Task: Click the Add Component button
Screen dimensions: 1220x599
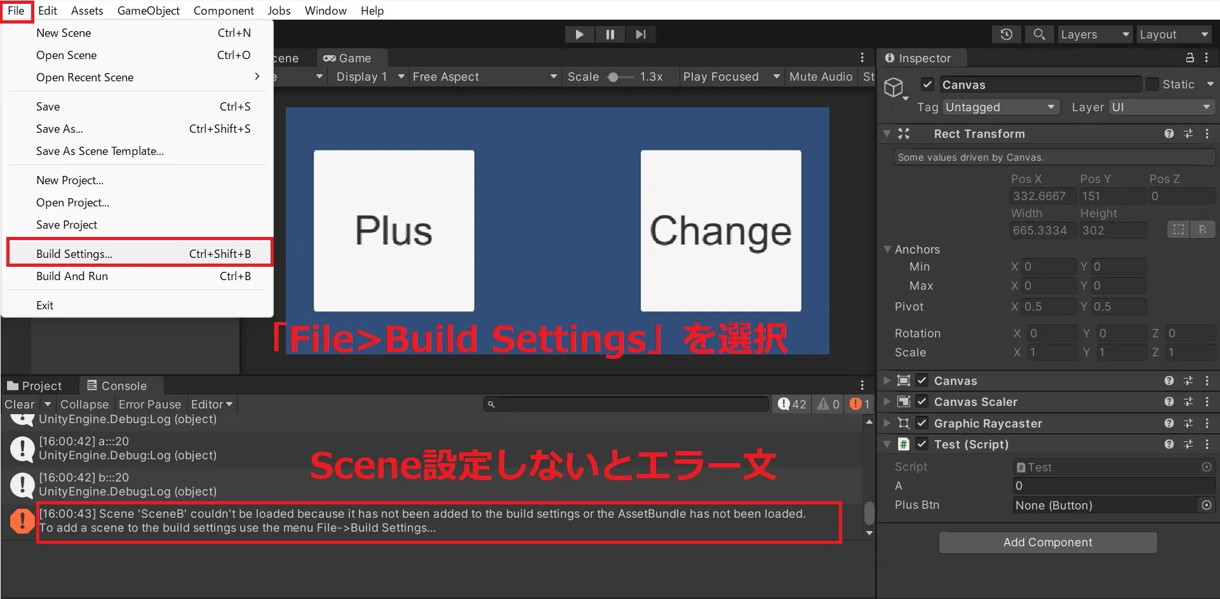Action: 1048,542
